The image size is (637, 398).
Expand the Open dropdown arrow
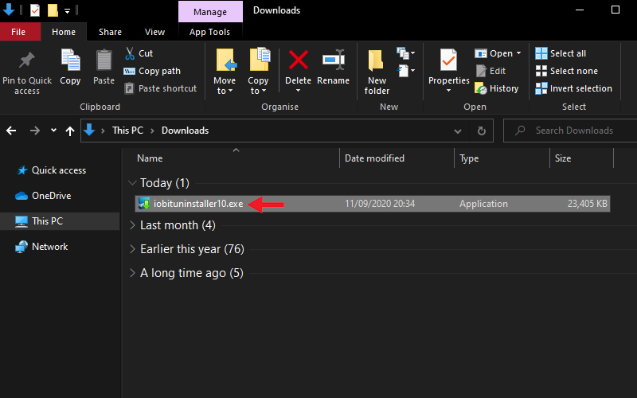click(519, 53)
